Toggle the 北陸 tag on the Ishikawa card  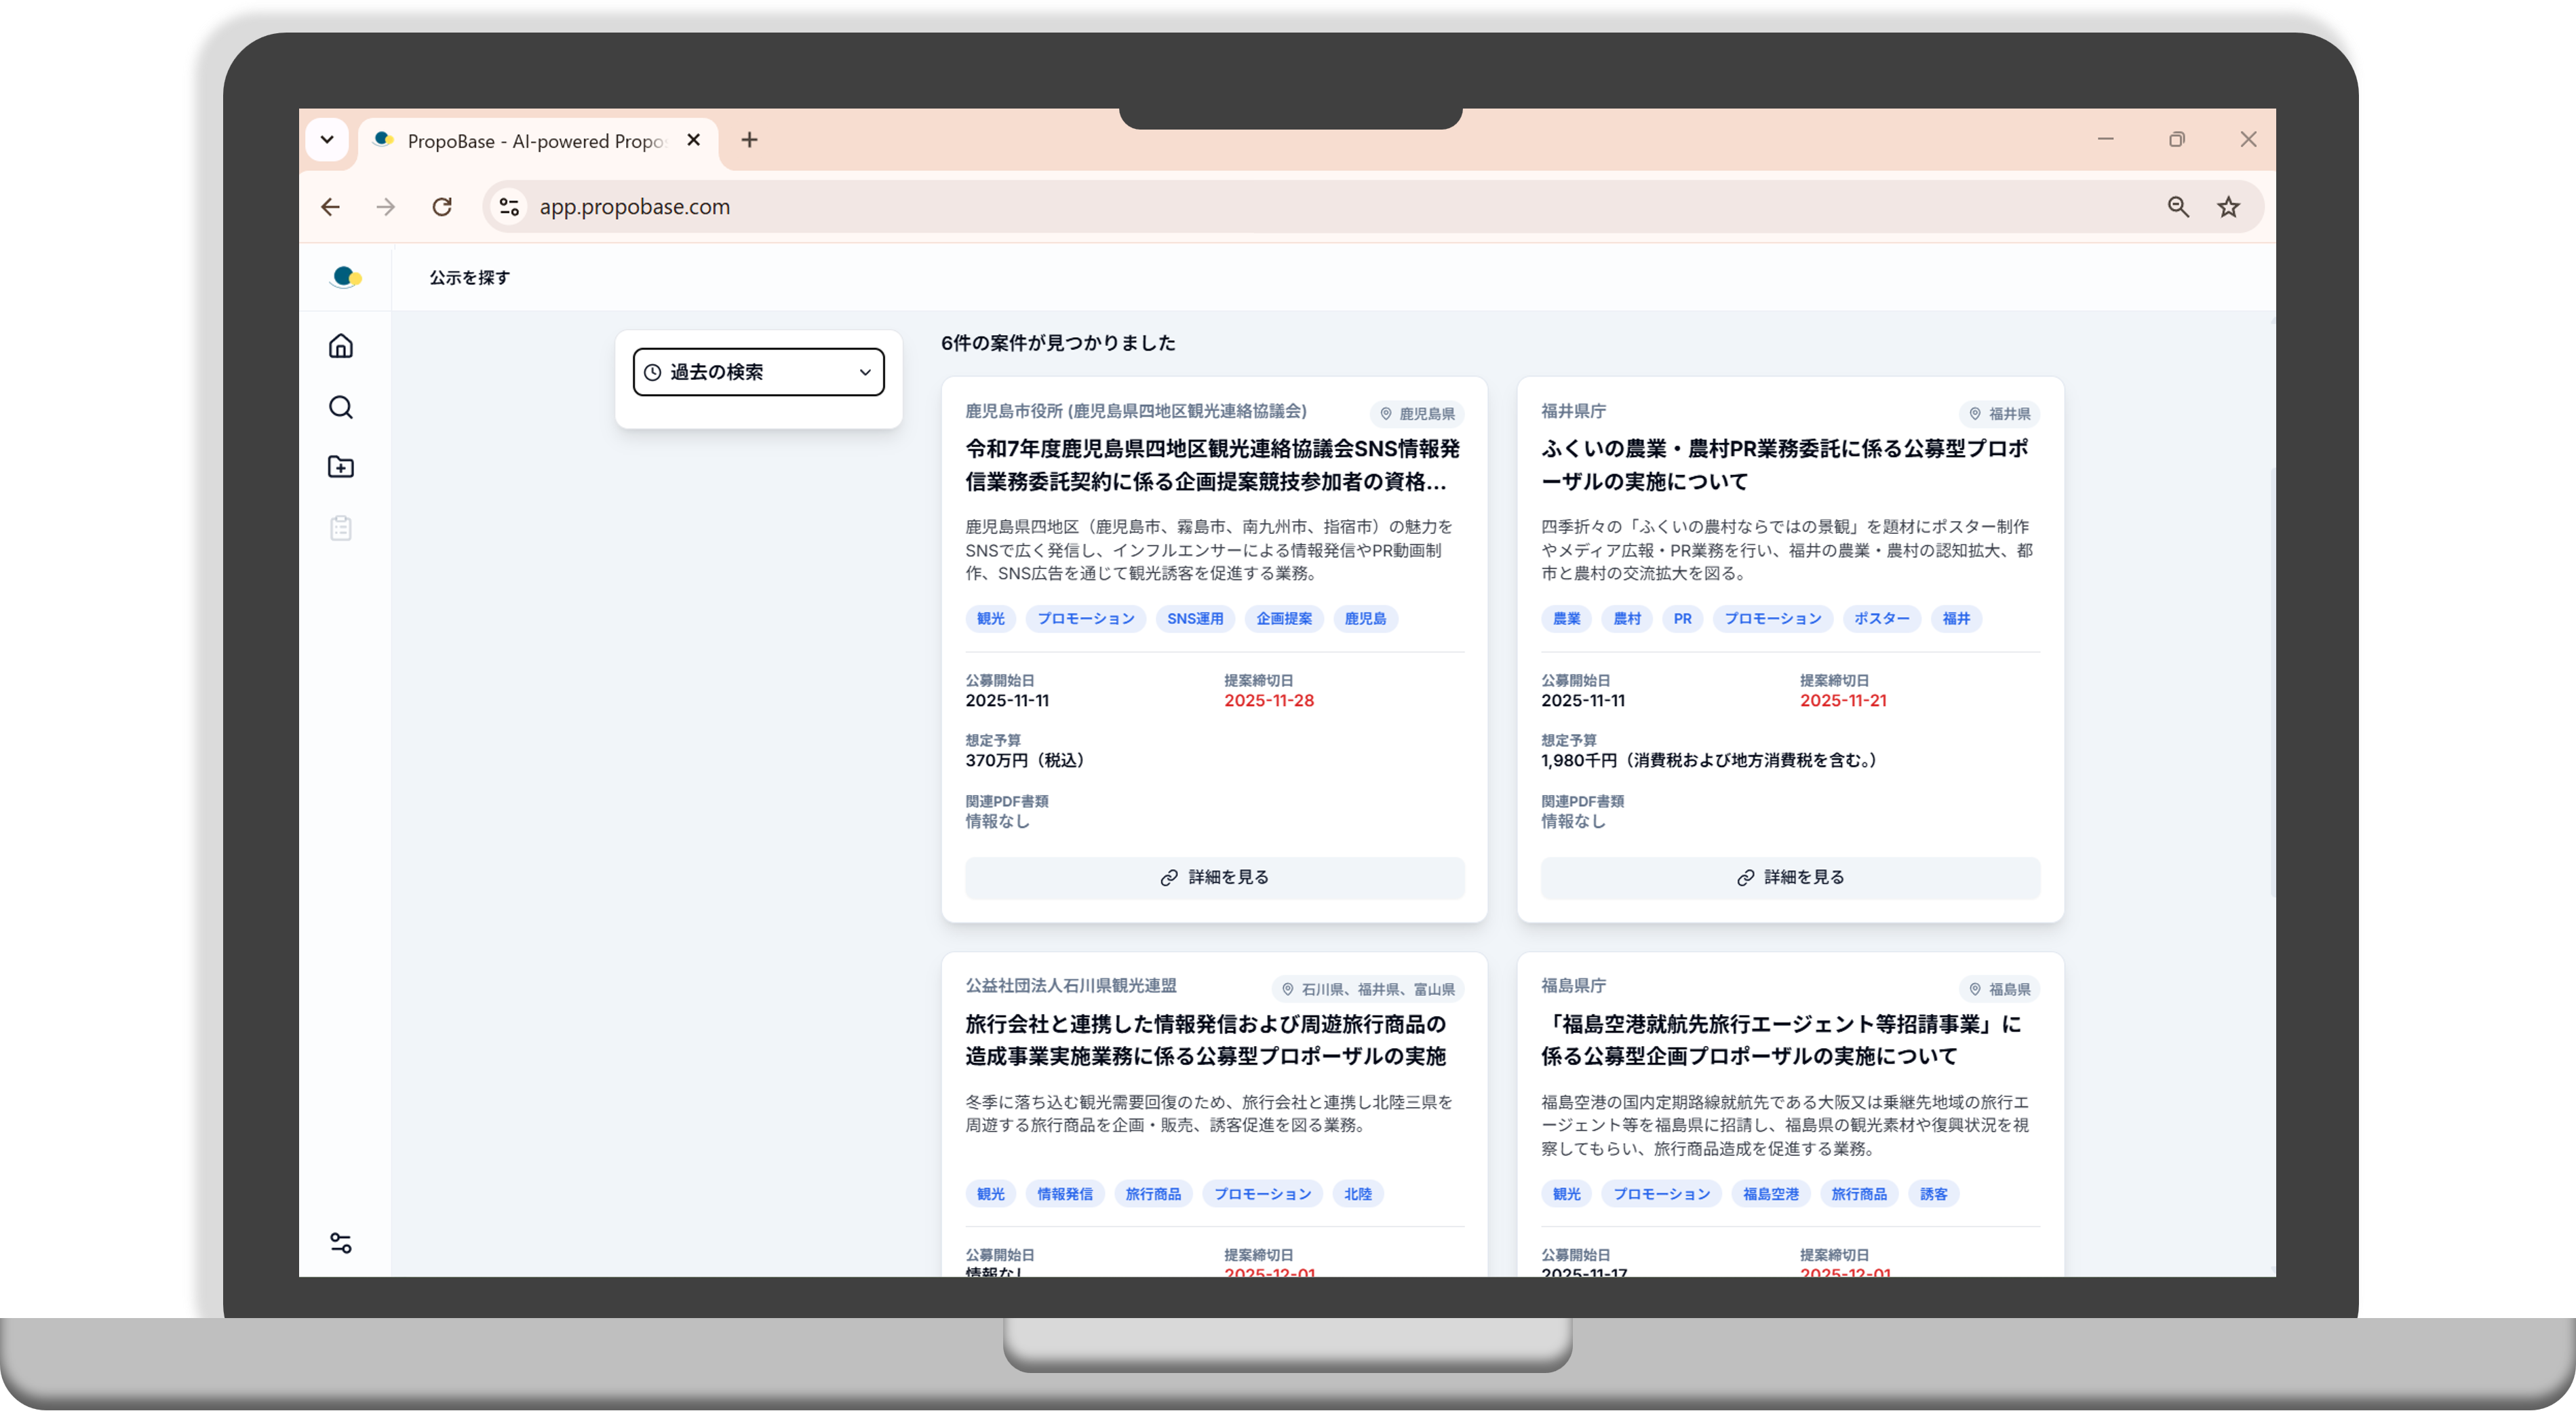[x=1358, y=1193]
